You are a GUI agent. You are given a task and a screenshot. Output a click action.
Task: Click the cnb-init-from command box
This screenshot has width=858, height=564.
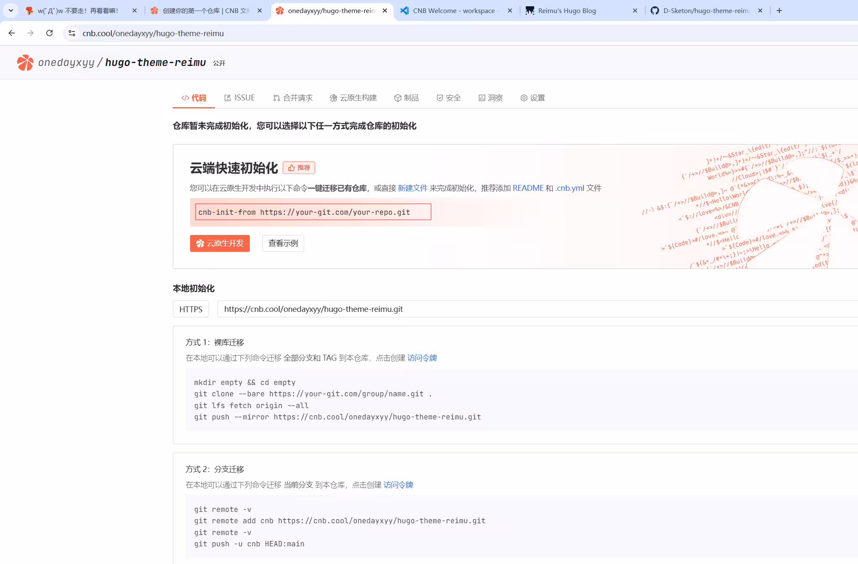point(313,212)
